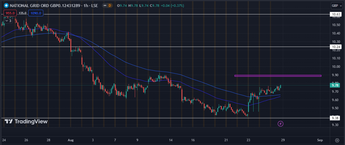Select the purple rectangle zone near 9.90
The width and height of the screenshot is (345, 145).
pyautogui.click(x=278, y=76)
